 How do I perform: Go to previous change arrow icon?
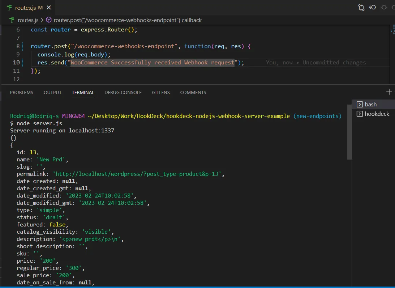[x=373, y=7]
